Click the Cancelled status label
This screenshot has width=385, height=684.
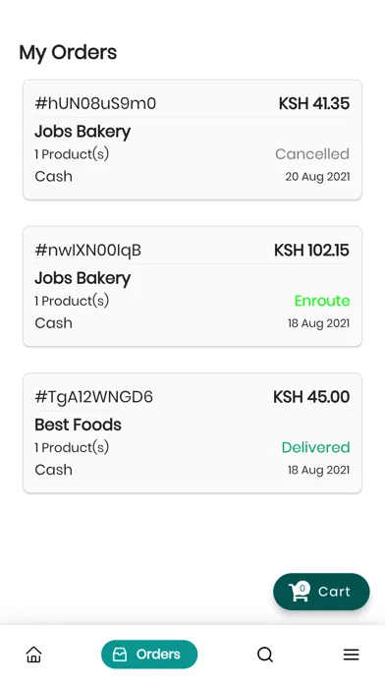pos(312,154)
